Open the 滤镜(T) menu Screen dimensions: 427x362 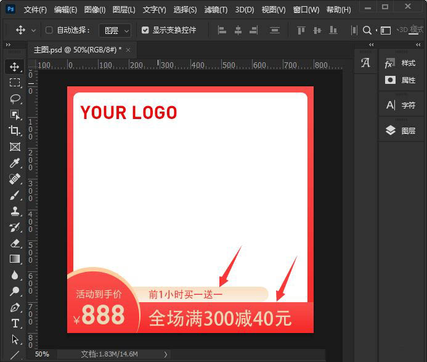tap(216, 10)
